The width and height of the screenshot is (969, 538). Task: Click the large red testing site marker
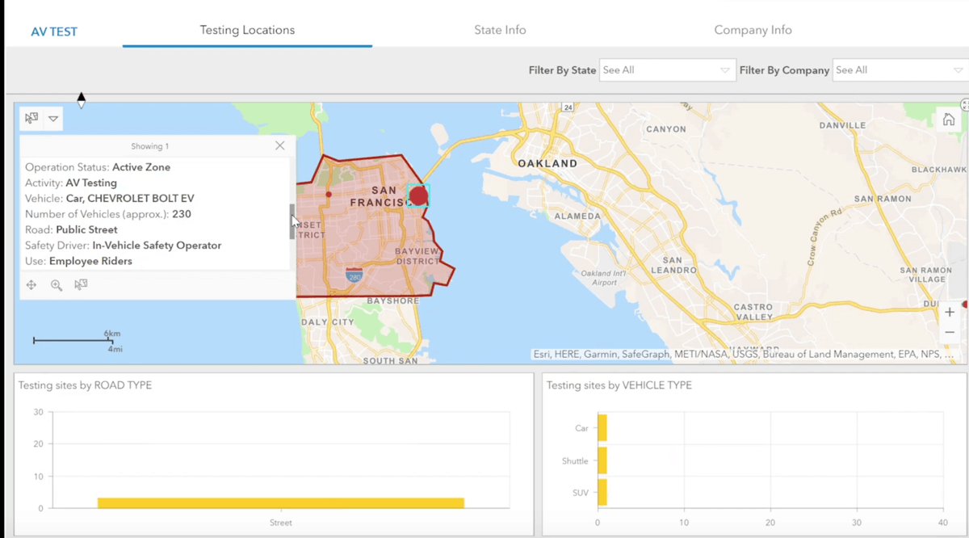(x=418, y=195)
